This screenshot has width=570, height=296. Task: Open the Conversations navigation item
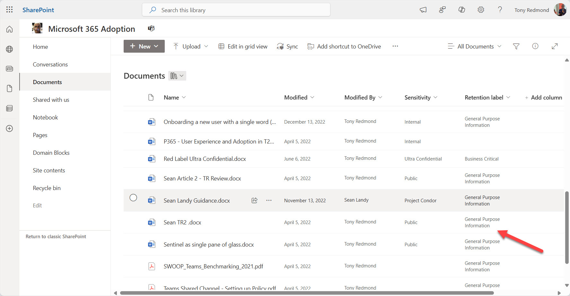pyautogui.click(x=50, y=64)
